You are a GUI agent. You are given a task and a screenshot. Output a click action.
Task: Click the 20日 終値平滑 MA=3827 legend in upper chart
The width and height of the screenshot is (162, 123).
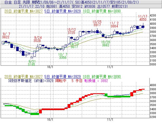[x=24, y=11]
